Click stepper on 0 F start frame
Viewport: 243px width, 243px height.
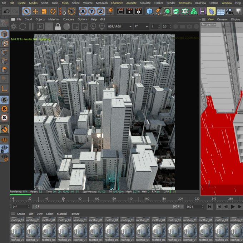29,207
